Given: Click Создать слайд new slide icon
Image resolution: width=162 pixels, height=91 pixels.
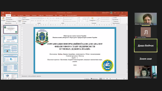Looking at the screenshot, I should pos(19,18).
